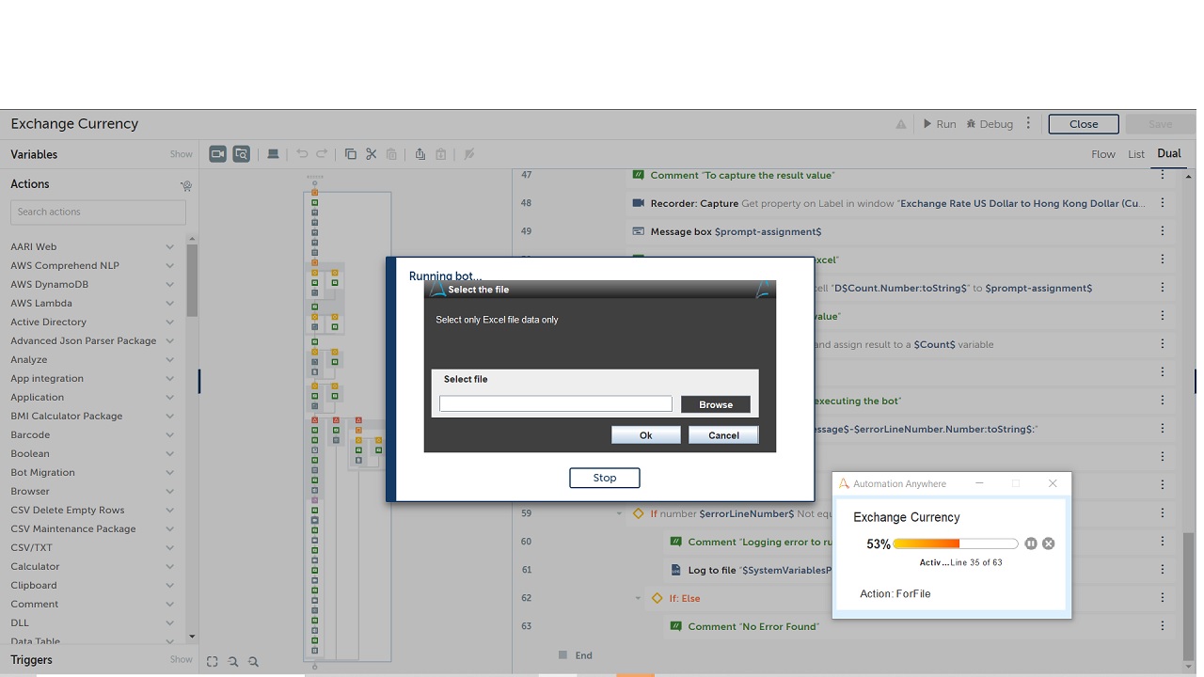Click the first magnifier zoom icon under the flow

(x=233, y=662)
